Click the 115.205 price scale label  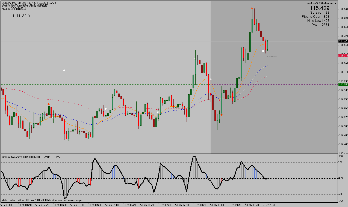tap(343, 64)
